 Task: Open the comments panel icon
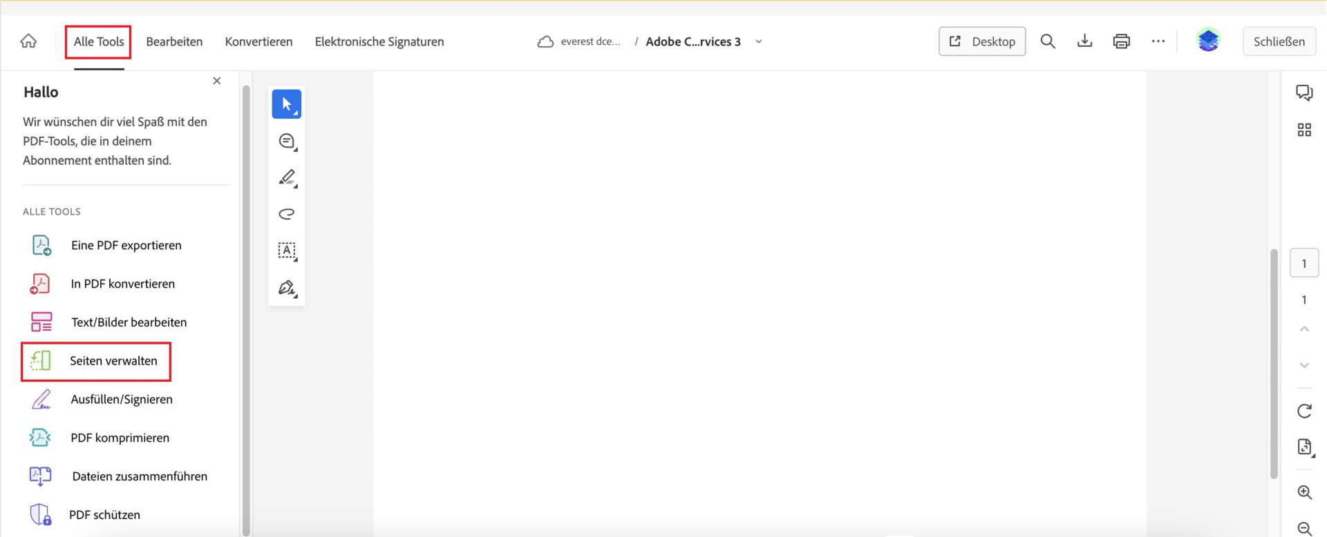point(1304,92)
